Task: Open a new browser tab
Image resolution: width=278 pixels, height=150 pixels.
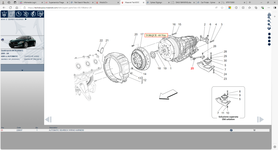Action: point(250,2)
